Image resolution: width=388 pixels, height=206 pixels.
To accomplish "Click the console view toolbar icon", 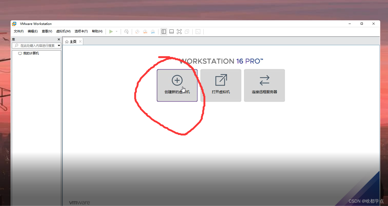I will (x=198, y=32).
